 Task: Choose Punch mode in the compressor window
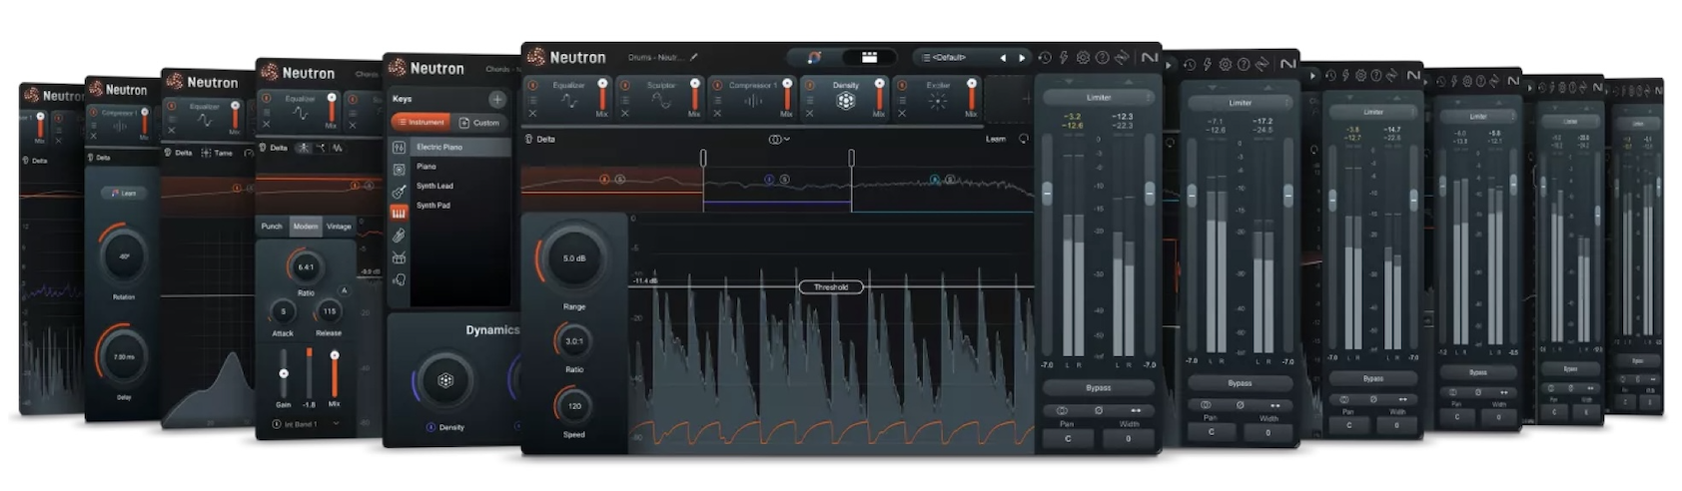coord(272,227)
